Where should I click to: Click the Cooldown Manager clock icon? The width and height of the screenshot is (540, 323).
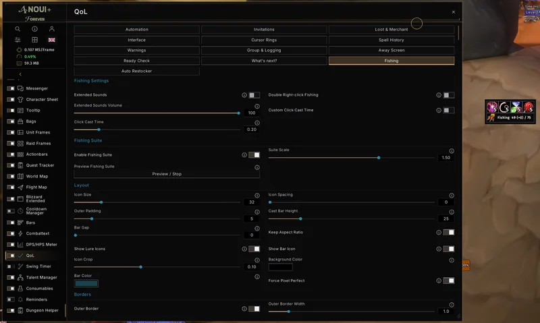click(20, 211)
